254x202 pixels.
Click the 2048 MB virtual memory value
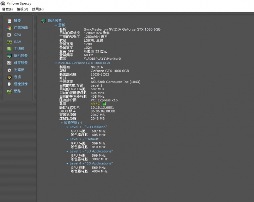(x=98, y=119)
